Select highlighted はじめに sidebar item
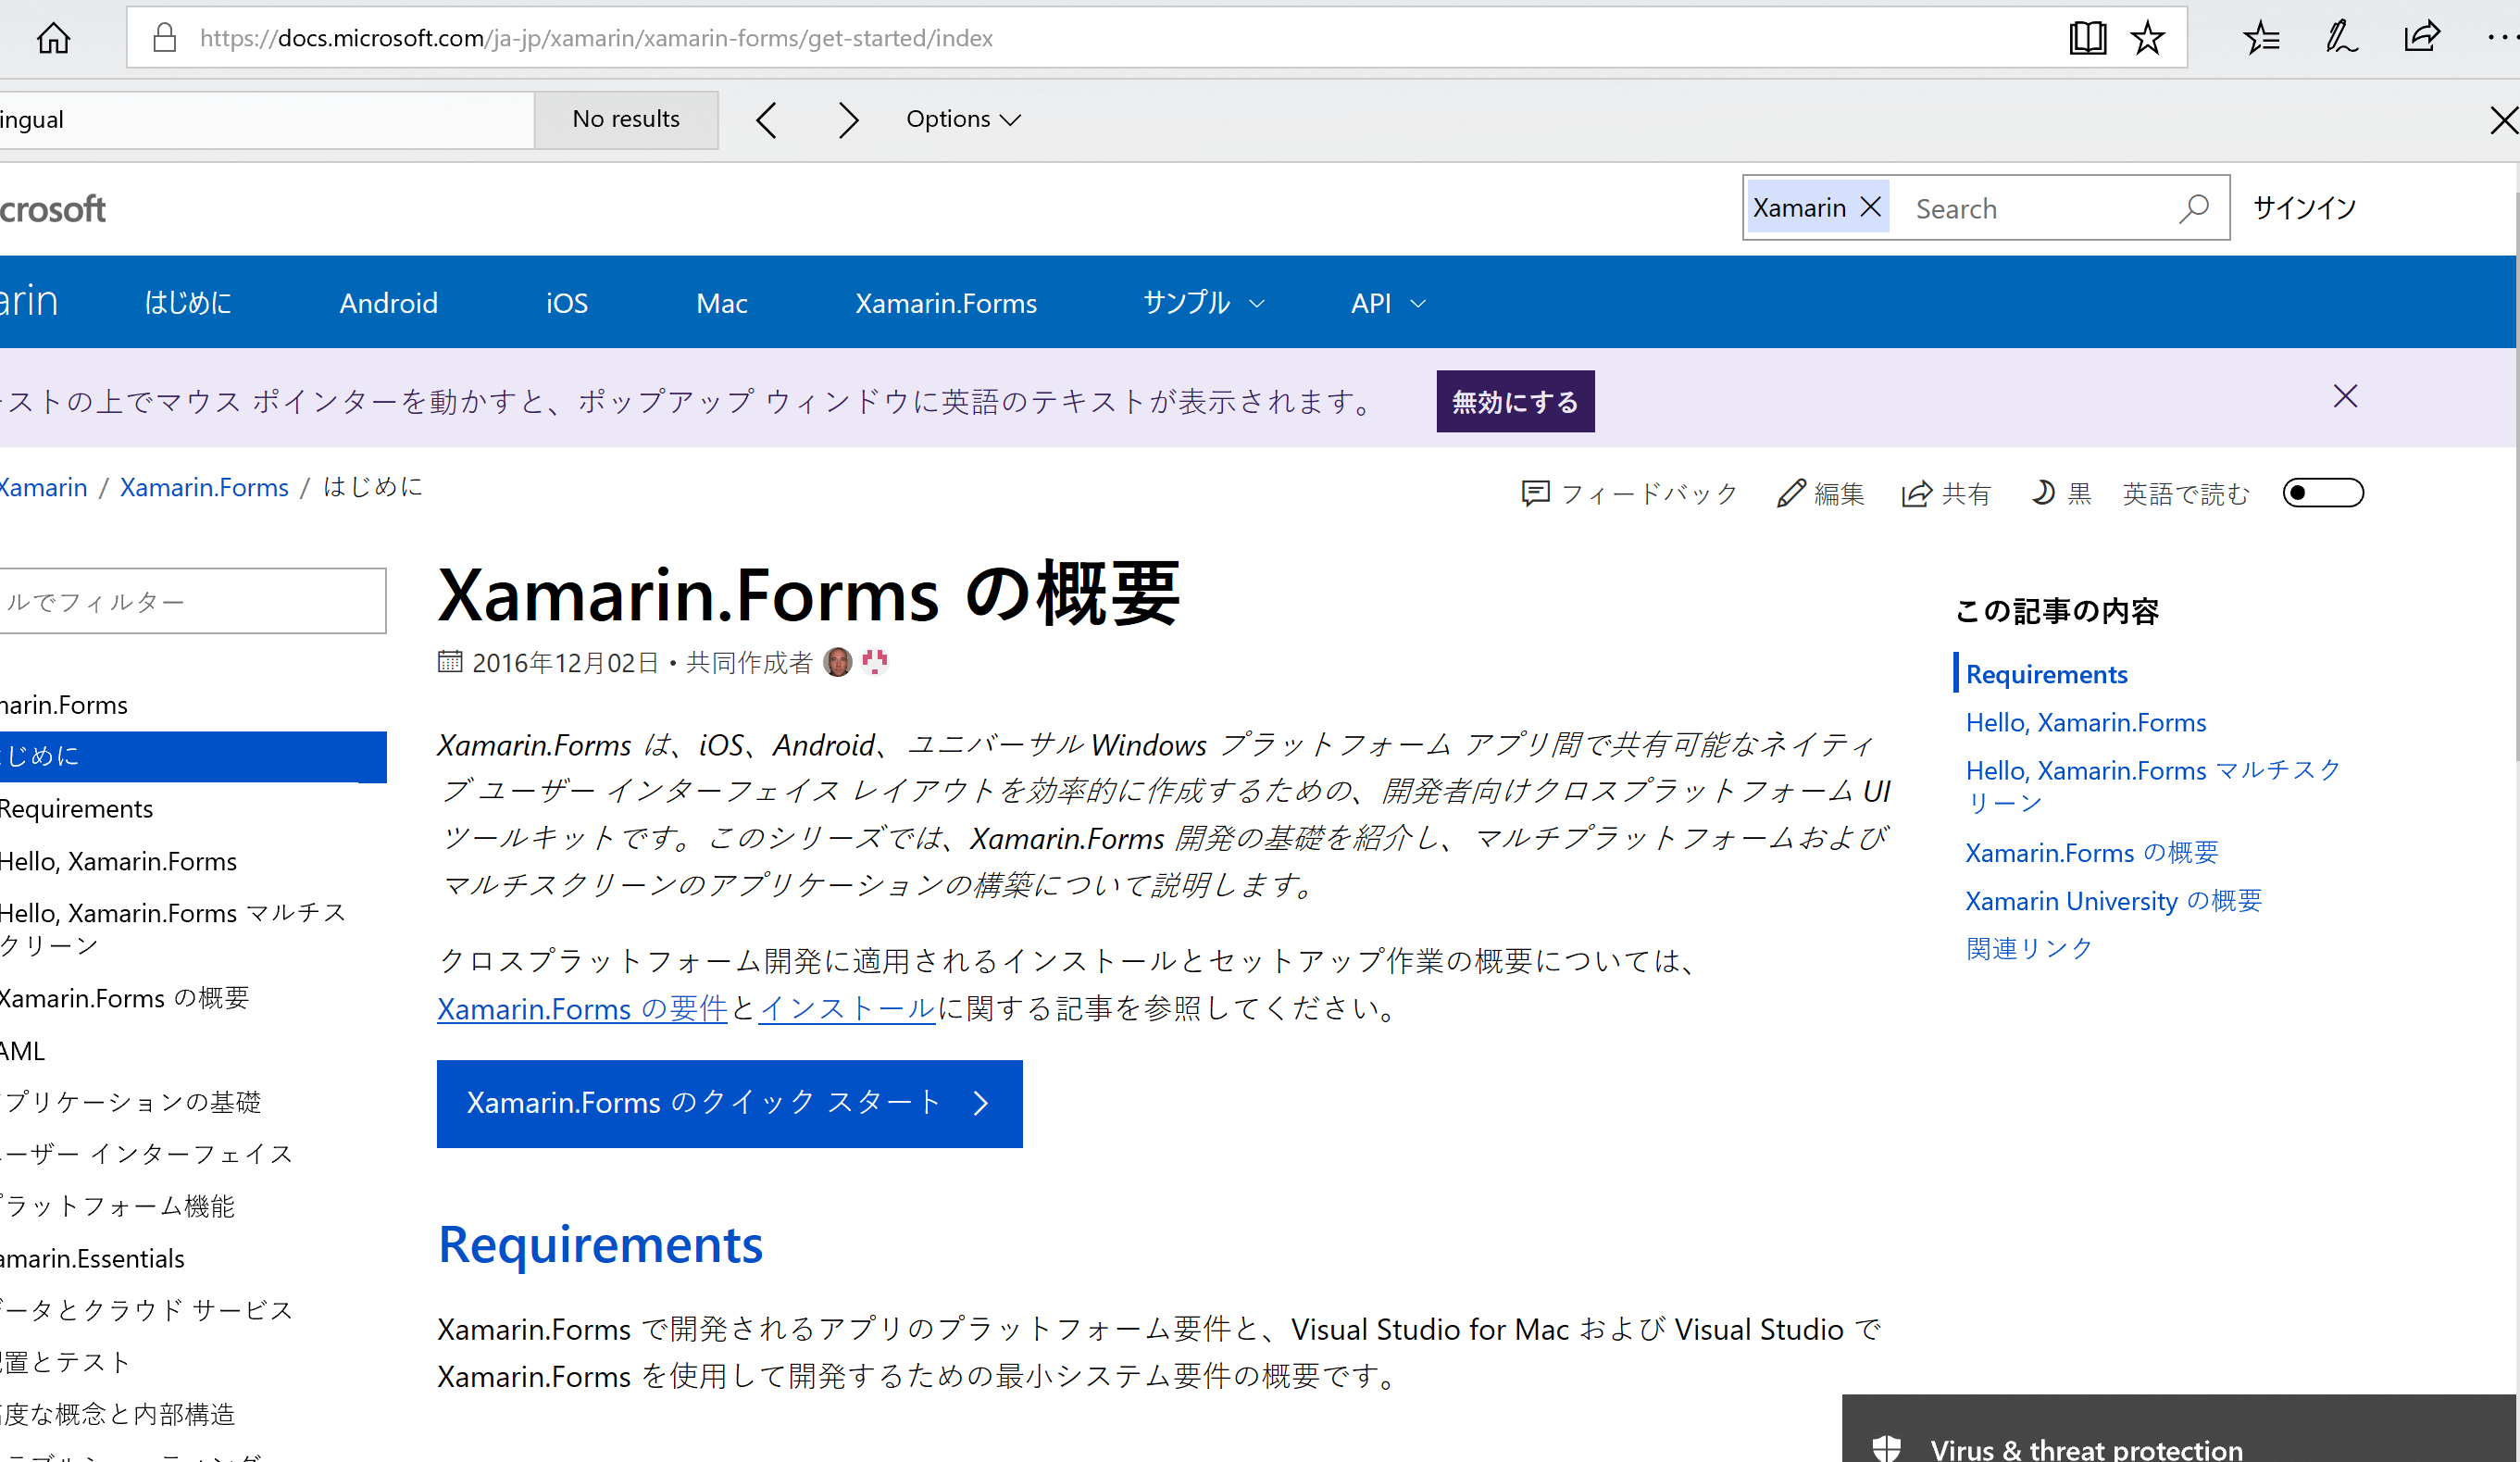 [x=193, y=756]
